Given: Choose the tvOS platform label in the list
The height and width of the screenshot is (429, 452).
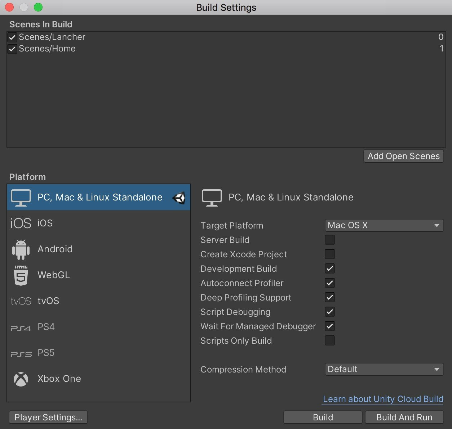Looking at the screenshot, I should [x=48, y=301].
